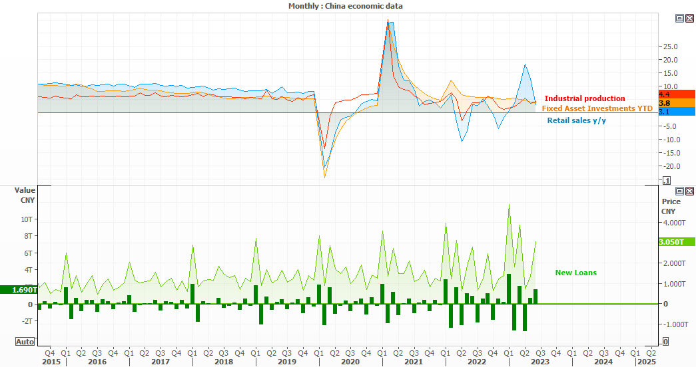Click the Monthly China economic data title

coord(346,6)
